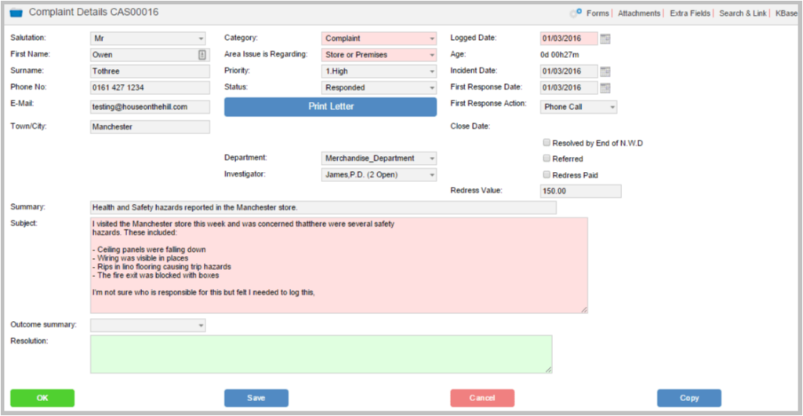Open the calendar picker for First Response Date
Viewport: 803px width, 416px height.
(x=605, y=88)
